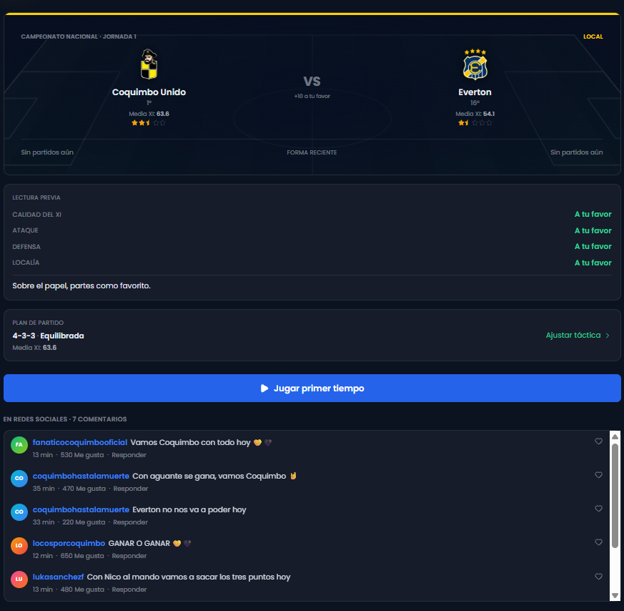
Task: Reply to locosporcoquimbo's GANAR O GANAR comment
Action: (129, 556)
